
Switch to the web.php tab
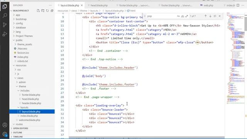(208, 5)
